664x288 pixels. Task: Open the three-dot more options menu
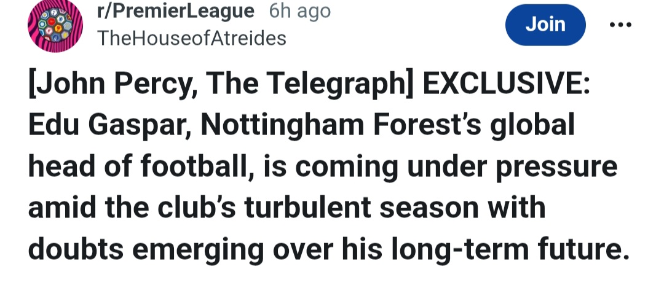620,25
